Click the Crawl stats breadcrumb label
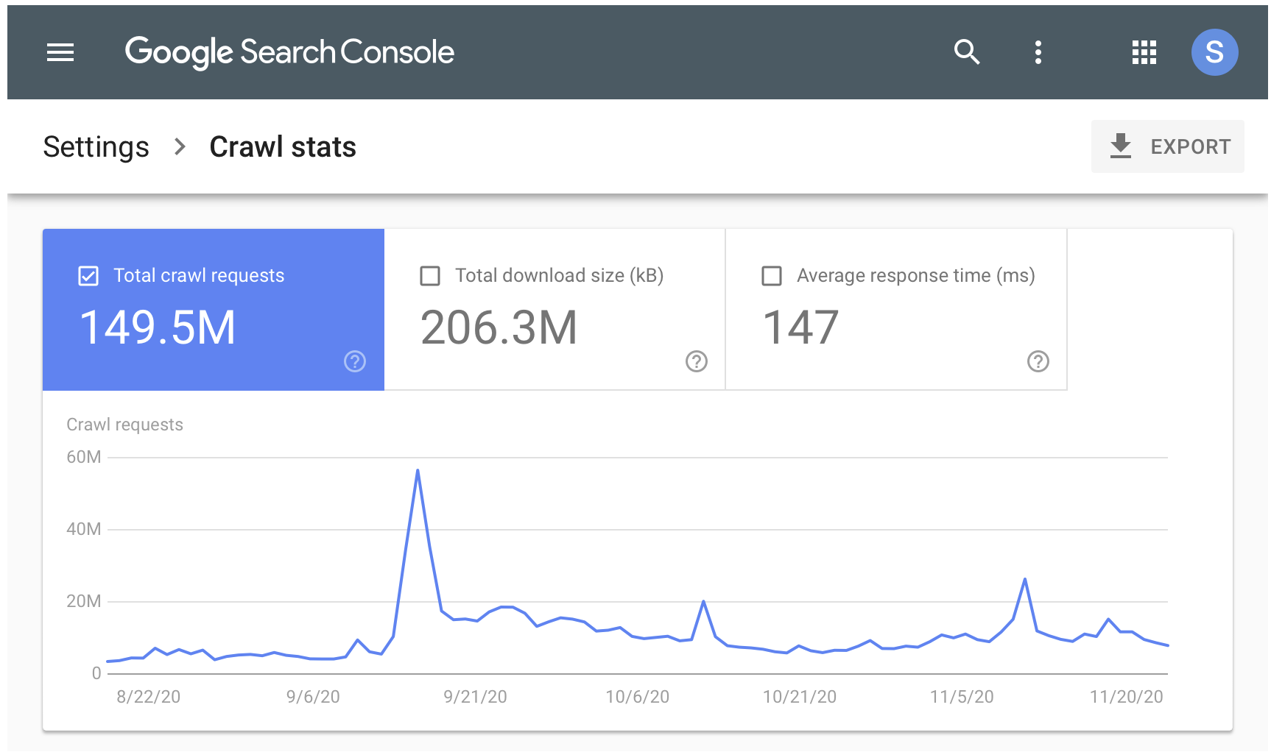This screenshot has width=1285, height=752. tap(283, 146)
